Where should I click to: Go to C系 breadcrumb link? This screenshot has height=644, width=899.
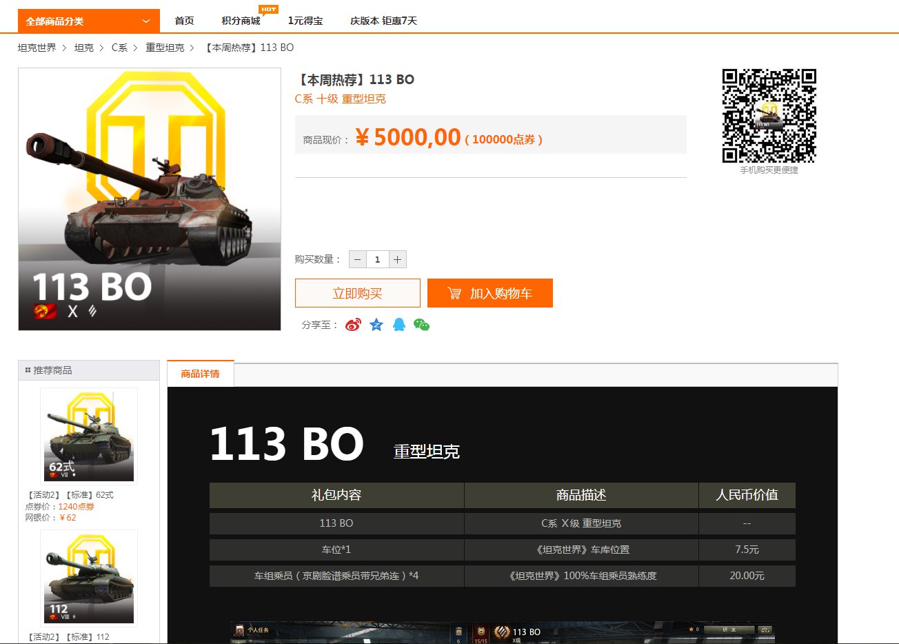point(120,48)
